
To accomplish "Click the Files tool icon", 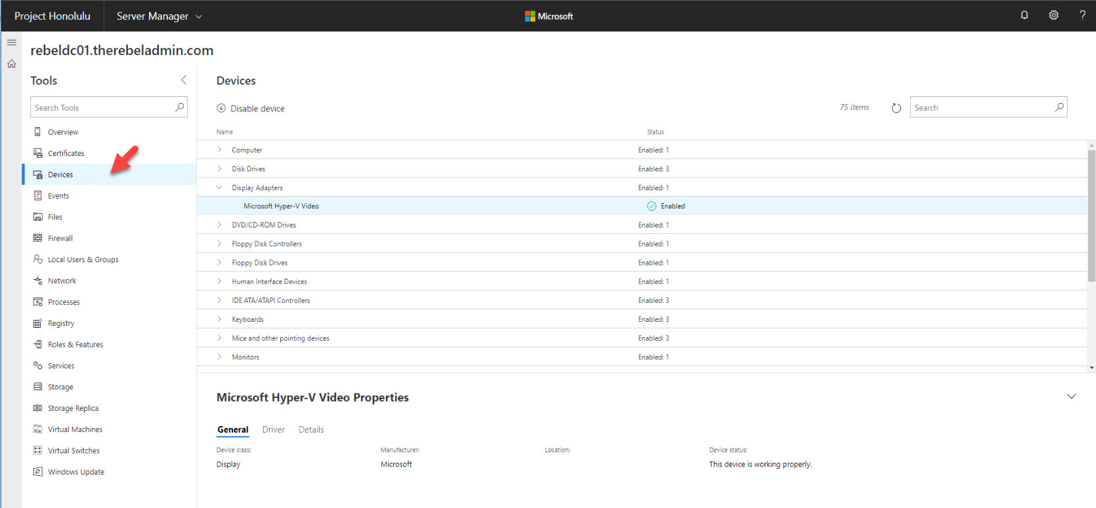I will click(x=37, y=217).
